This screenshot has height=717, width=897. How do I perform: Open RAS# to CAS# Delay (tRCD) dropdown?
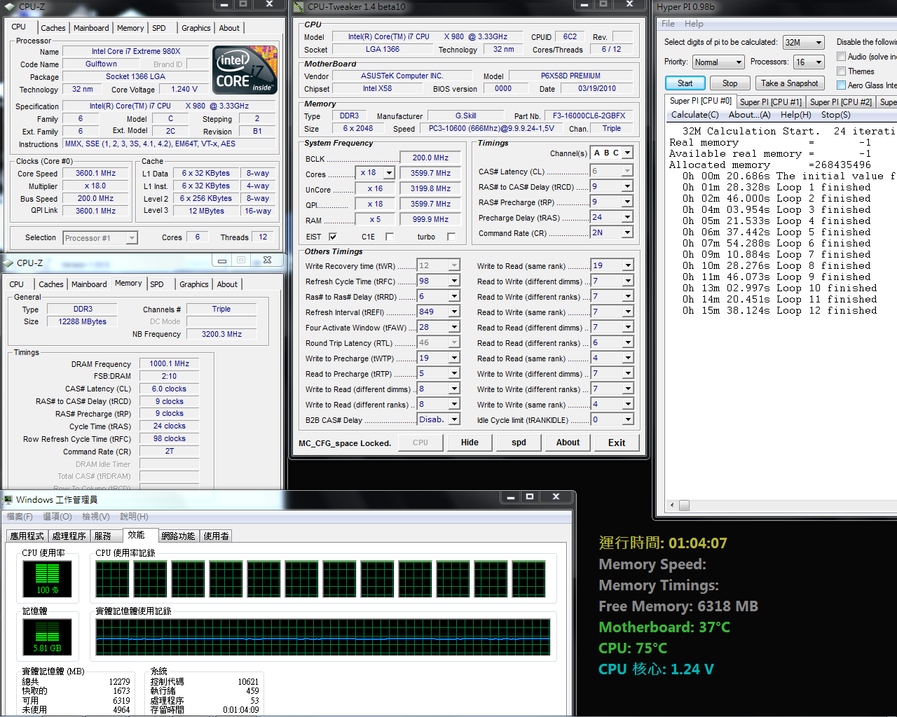pyautogui.click(x=627, y=186)
